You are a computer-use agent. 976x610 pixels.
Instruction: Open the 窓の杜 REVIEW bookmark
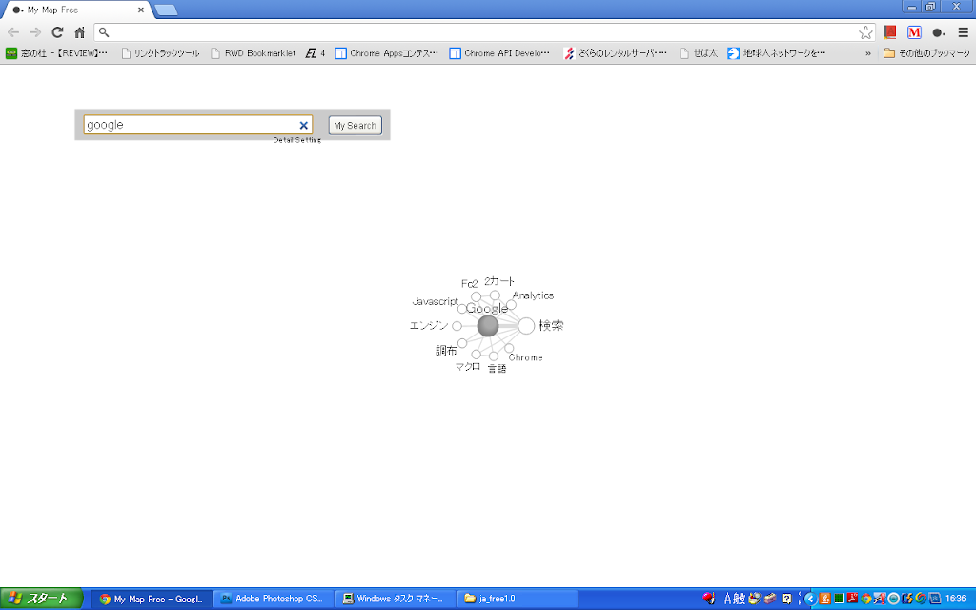tap(56, 53)
